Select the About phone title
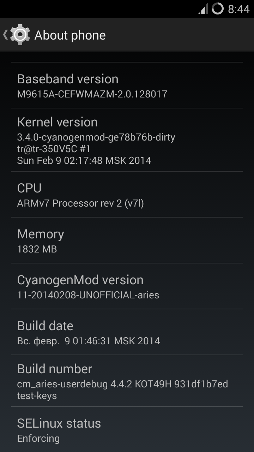Screen dimensions: 254x452 70,35
